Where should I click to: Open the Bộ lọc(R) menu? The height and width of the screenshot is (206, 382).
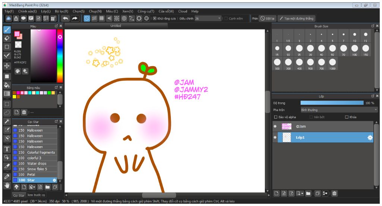point(62,11)
